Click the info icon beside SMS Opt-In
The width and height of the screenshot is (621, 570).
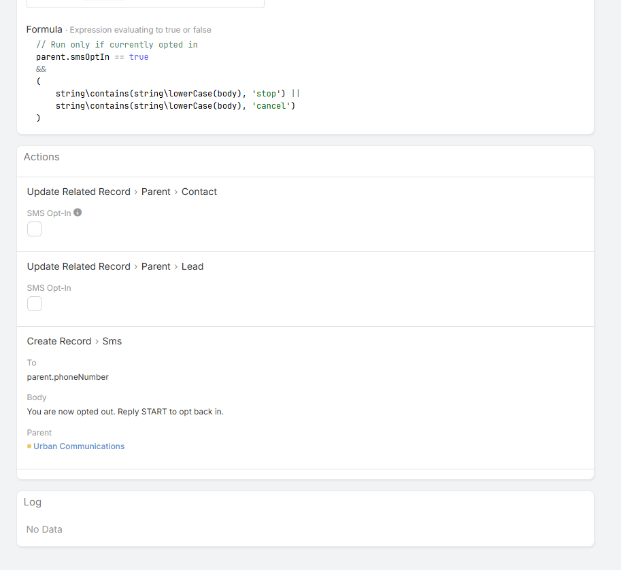pyautogui.click(x=78, y=213)
